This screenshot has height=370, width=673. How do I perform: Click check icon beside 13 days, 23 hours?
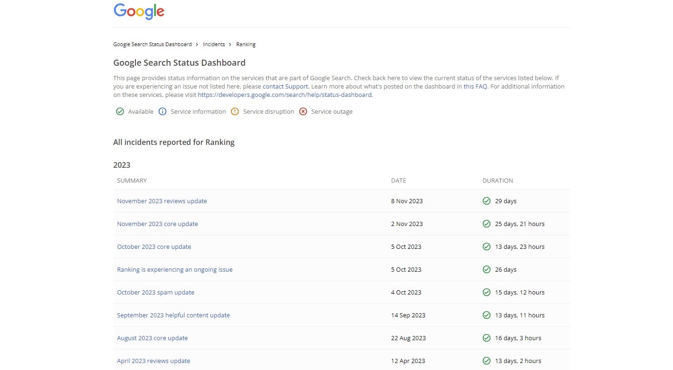click(x=487, y=247)
